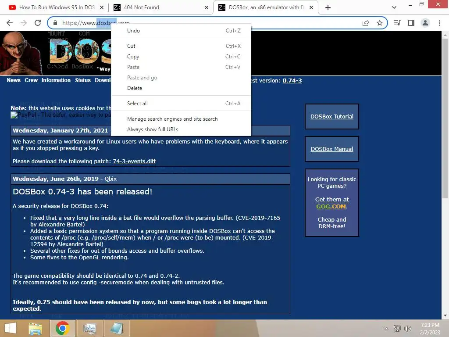Click the browser Forward arrow
Screen dimensions: 449x337
point(24,23)
